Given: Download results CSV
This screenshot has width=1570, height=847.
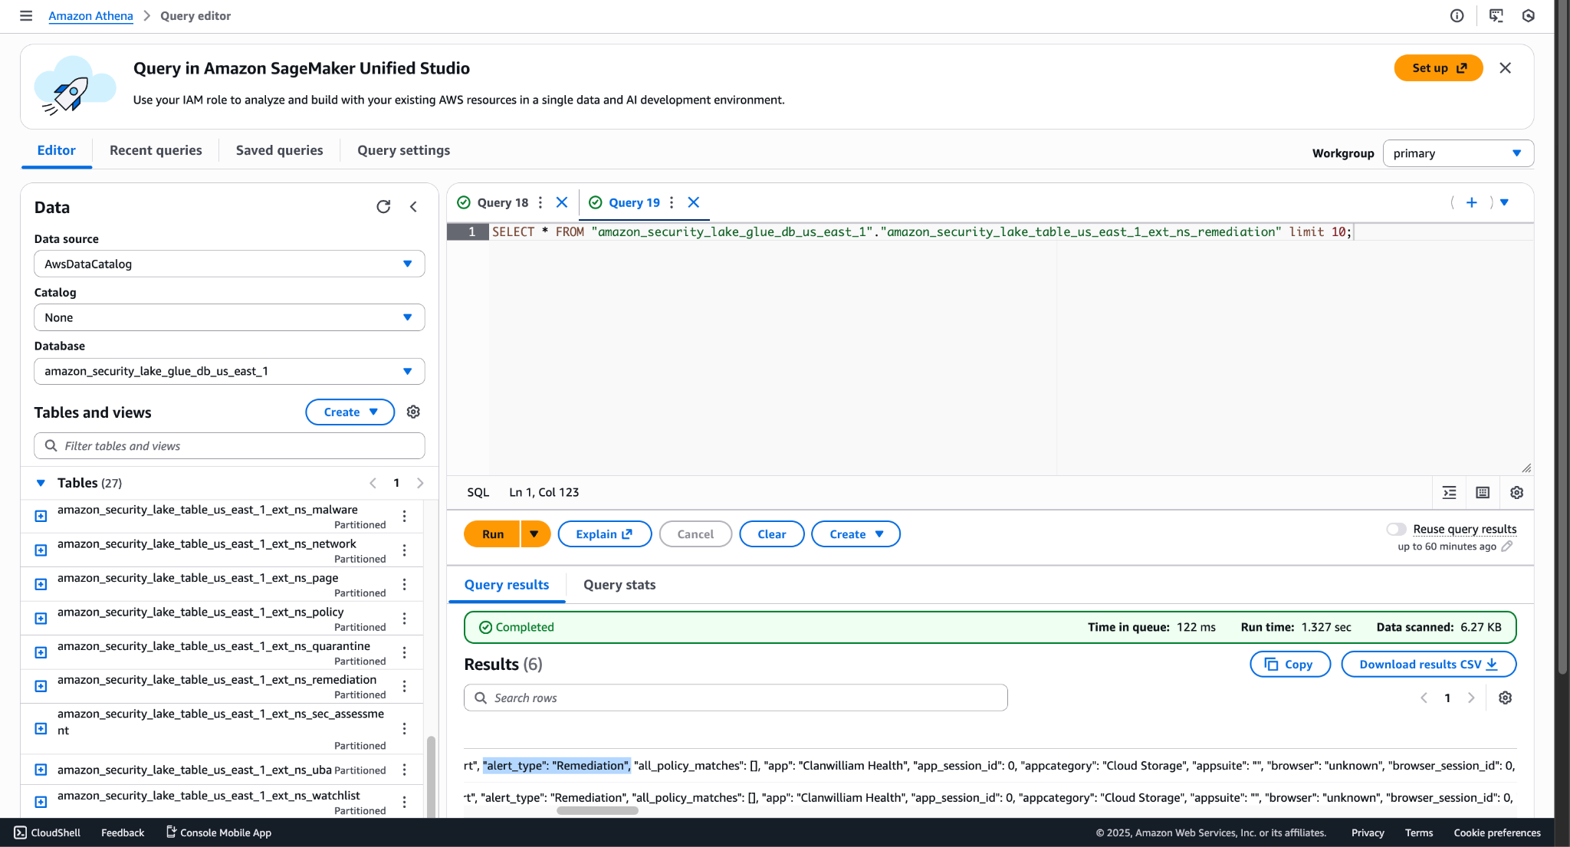Looking at the screenshot, I should click(1428, 665).
